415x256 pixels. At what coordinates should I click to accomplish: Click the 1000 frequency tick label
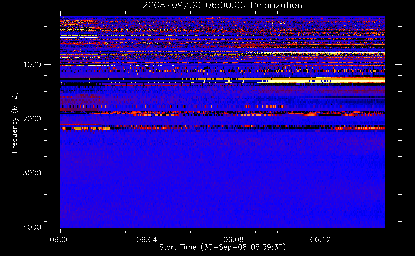pyautogui.click(x=32, y=65)
